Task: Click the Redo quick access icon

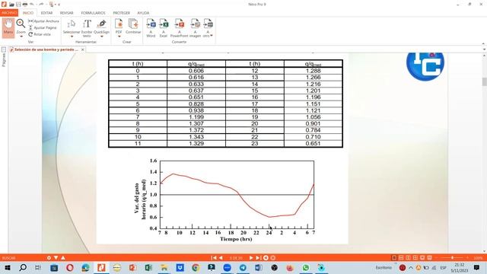Action: pyautogui.click(x=41, y=5)
